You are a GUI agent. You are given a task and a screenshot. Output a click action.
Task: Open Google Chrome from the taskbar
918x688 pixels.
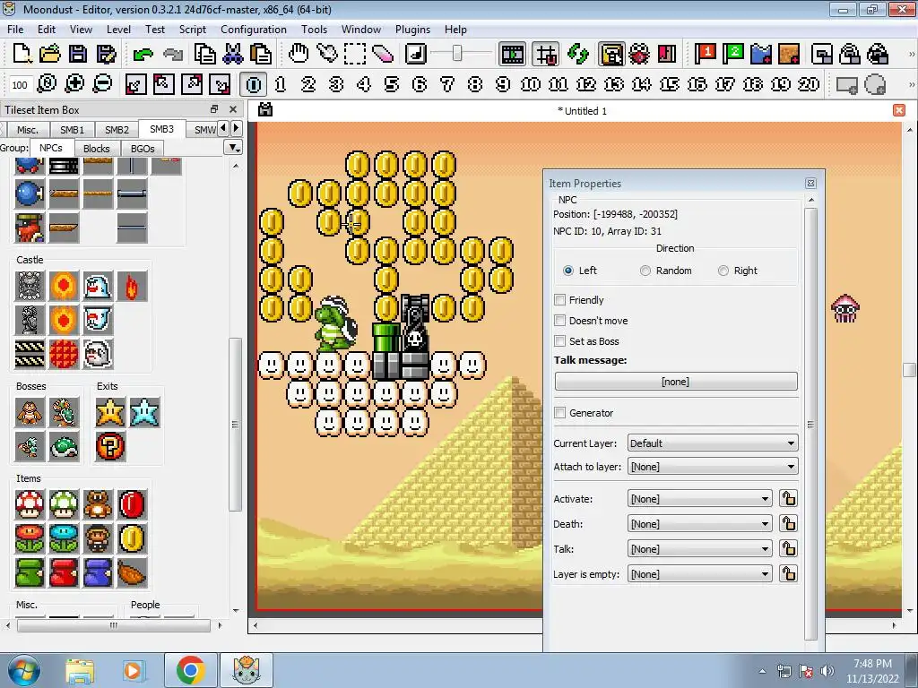190,670
